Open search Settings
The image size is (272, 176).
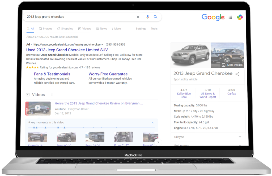(x=141, y=29)
